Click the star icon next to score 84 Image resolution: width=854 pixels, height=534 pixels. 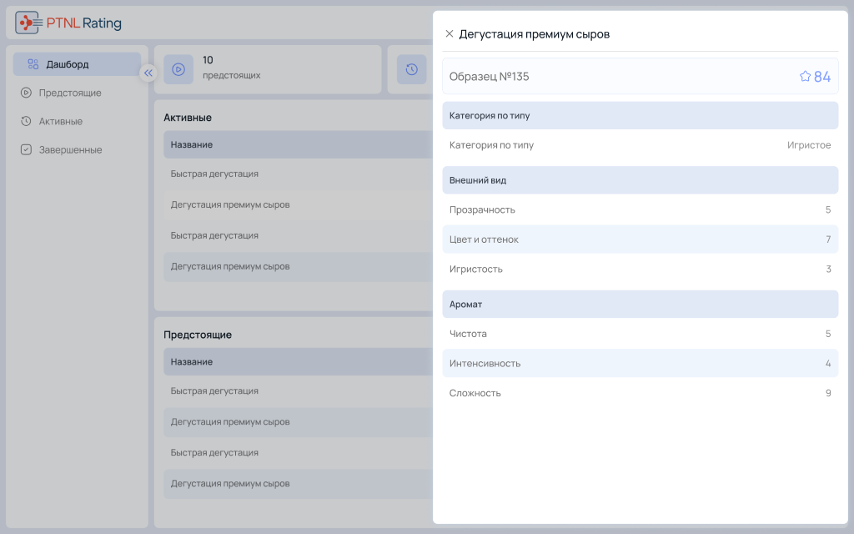point(805,76)
